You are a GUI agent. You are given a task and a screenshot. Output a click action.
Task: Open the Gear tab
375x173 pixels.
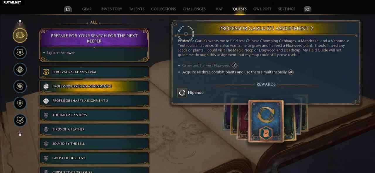click(87, 9)
